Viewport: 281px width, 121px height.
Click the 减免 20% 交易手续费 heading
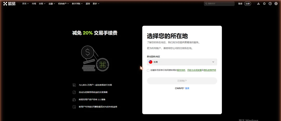(95, 33)
